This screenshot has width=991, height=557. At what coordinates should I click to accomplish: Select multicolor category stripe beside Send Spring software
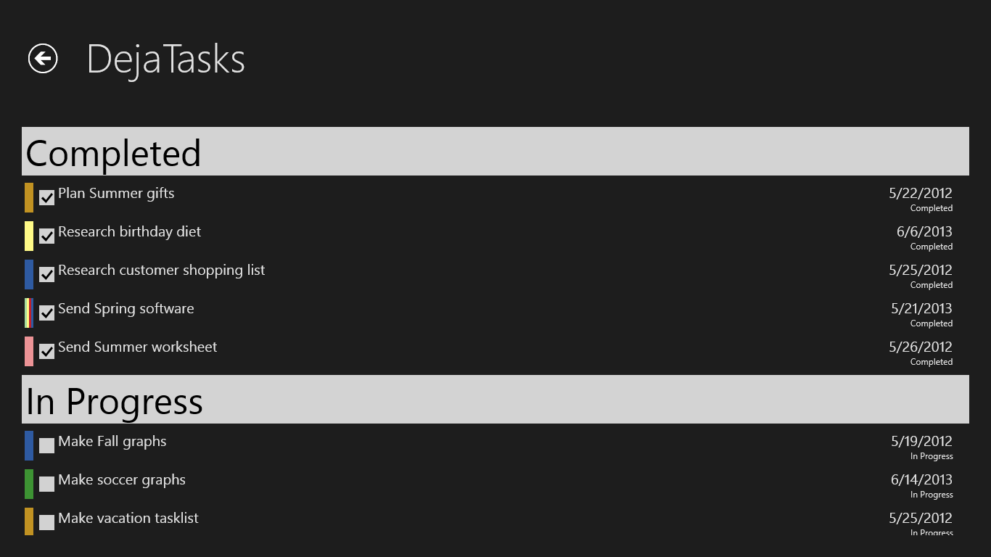point(29,313)
